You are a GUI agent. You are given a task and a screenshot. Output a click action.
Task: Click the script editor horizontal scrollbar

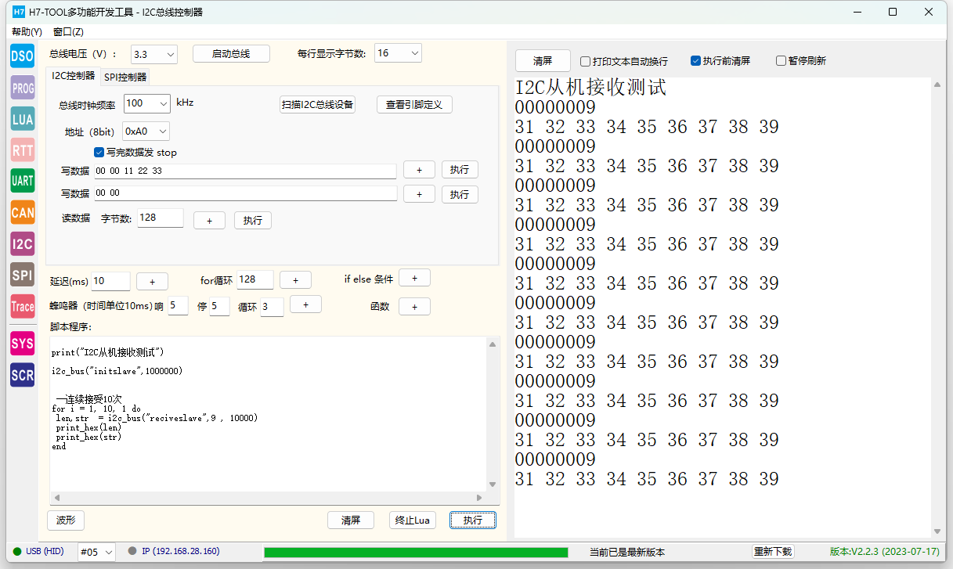pyautogui.click(x=268, y=498)
